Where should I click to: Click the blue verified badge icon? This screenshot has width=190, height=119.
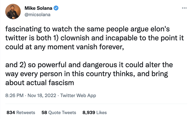(56, 8)
